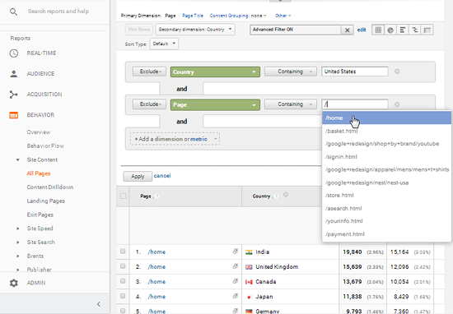The image size is (453, 314).
Task: Select Page Title primary dimension
Action: tap(193, 16)
